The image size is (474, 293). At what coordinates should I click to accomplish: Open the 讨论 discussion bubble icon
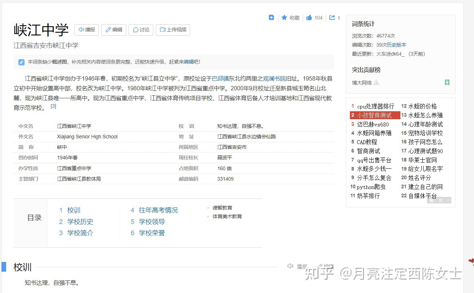(136, 30)
